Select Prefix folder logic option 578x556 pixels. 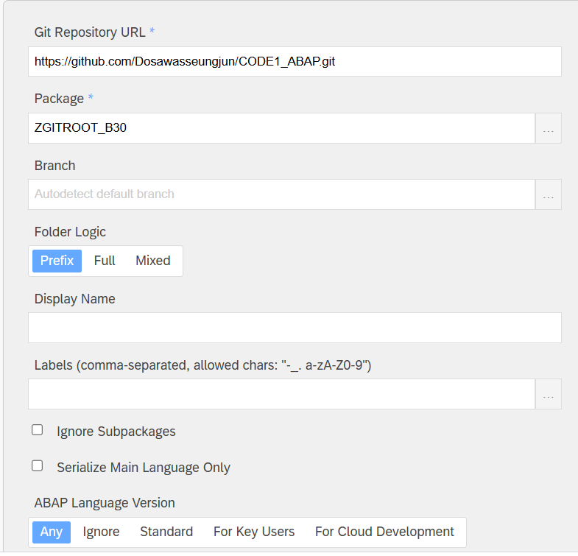(57, 261)
